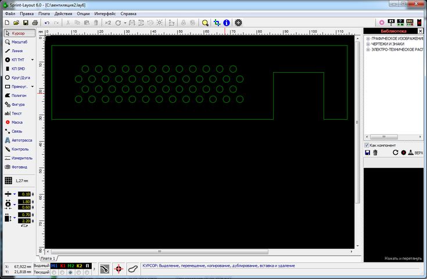Open the magnifier zoom tool in toolbar
Image resolution: width=427 pixels, height=279 pixels.
pos(205,23)
